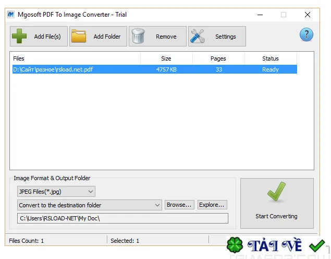Image resolution: width=331 pixels, height=259 pixels.
Task: Click the green plus Add File(s) icon
Action: pos(19,36)
